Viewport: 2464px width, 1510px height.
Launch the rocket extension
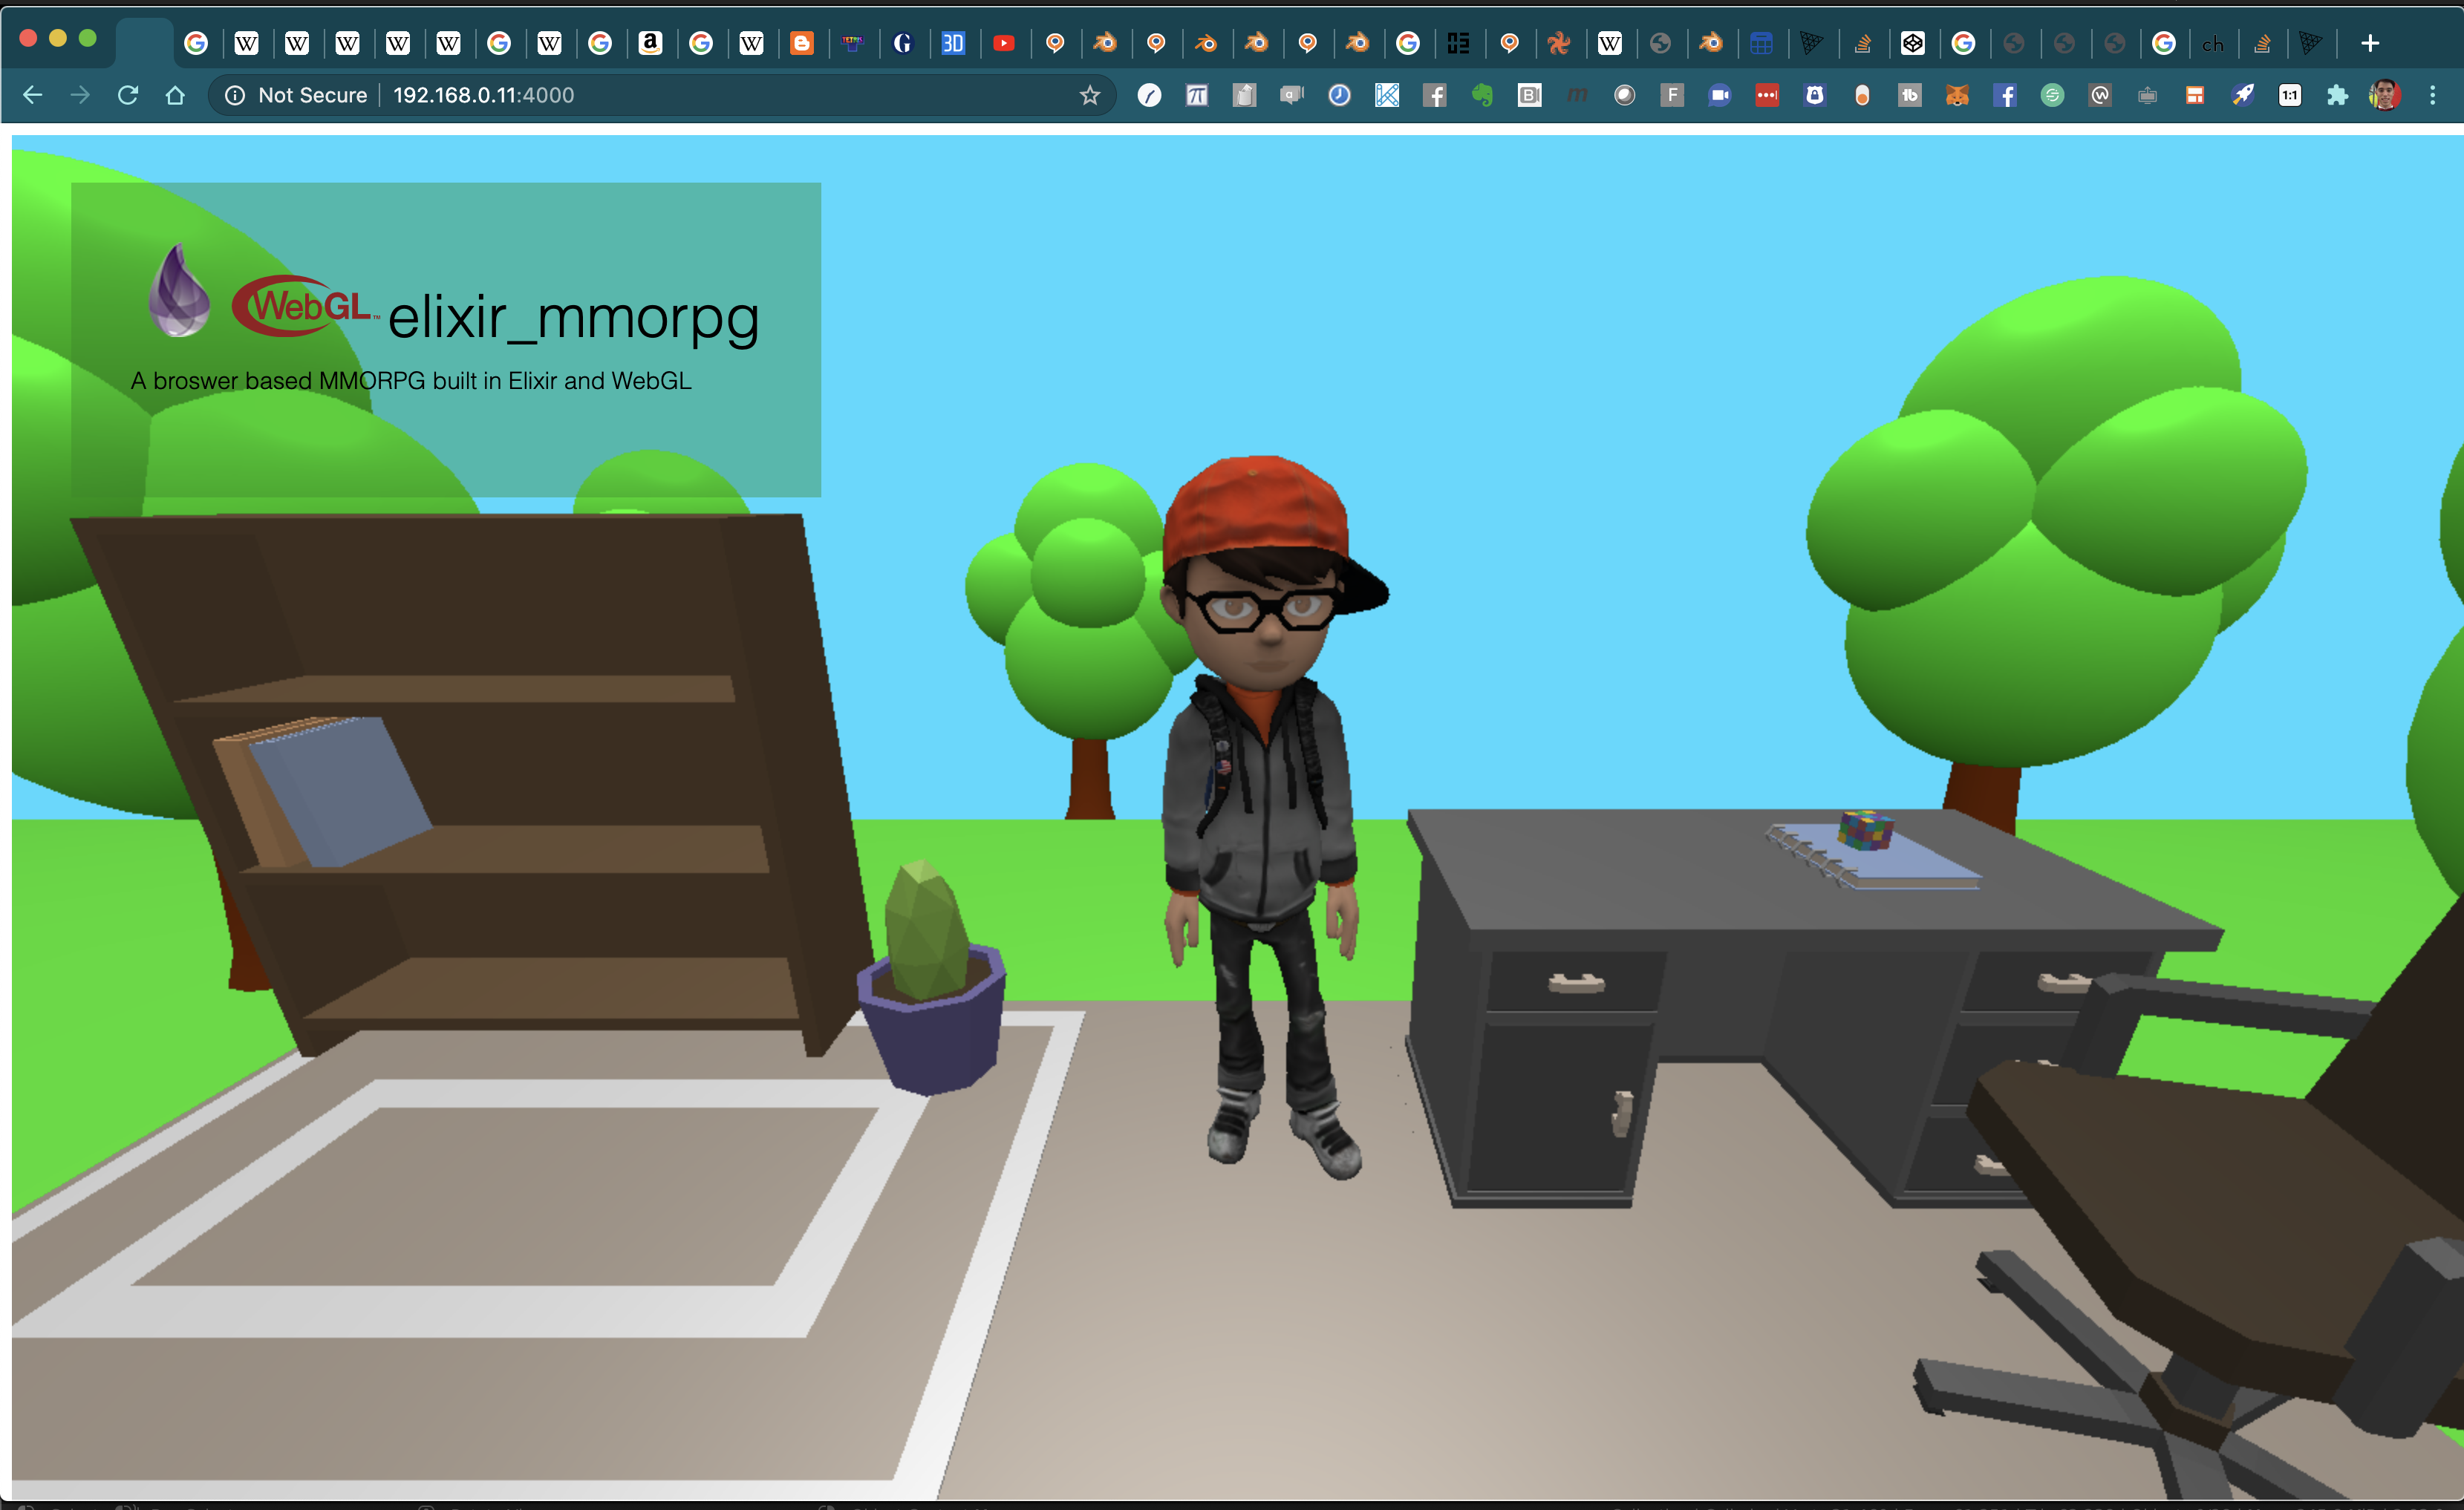[x=2243, y=95]
